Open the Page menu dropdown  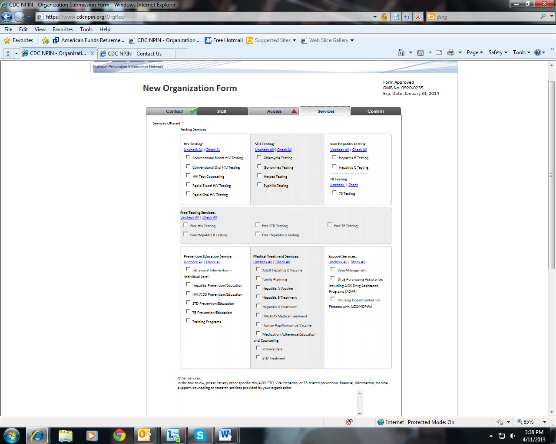tap(475, 52)
